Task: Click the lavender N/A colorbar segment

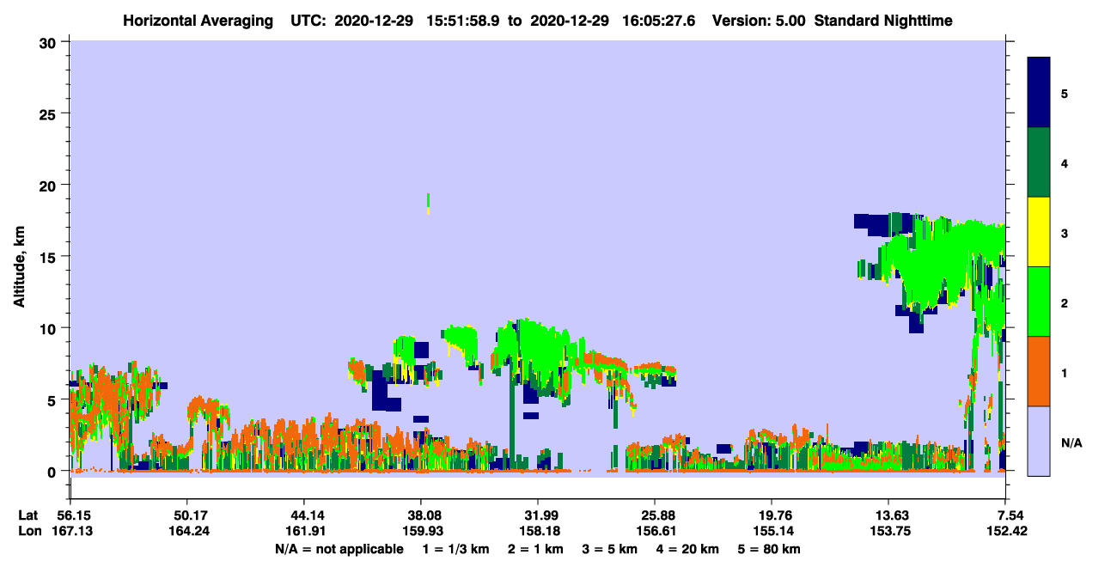Action: point(1039,440)
